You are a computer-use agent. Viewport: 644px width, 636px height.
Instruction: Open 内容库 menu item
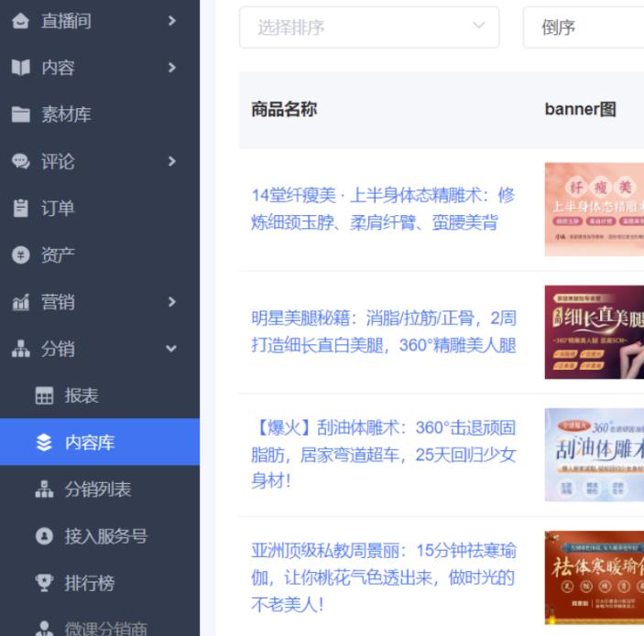89,443
